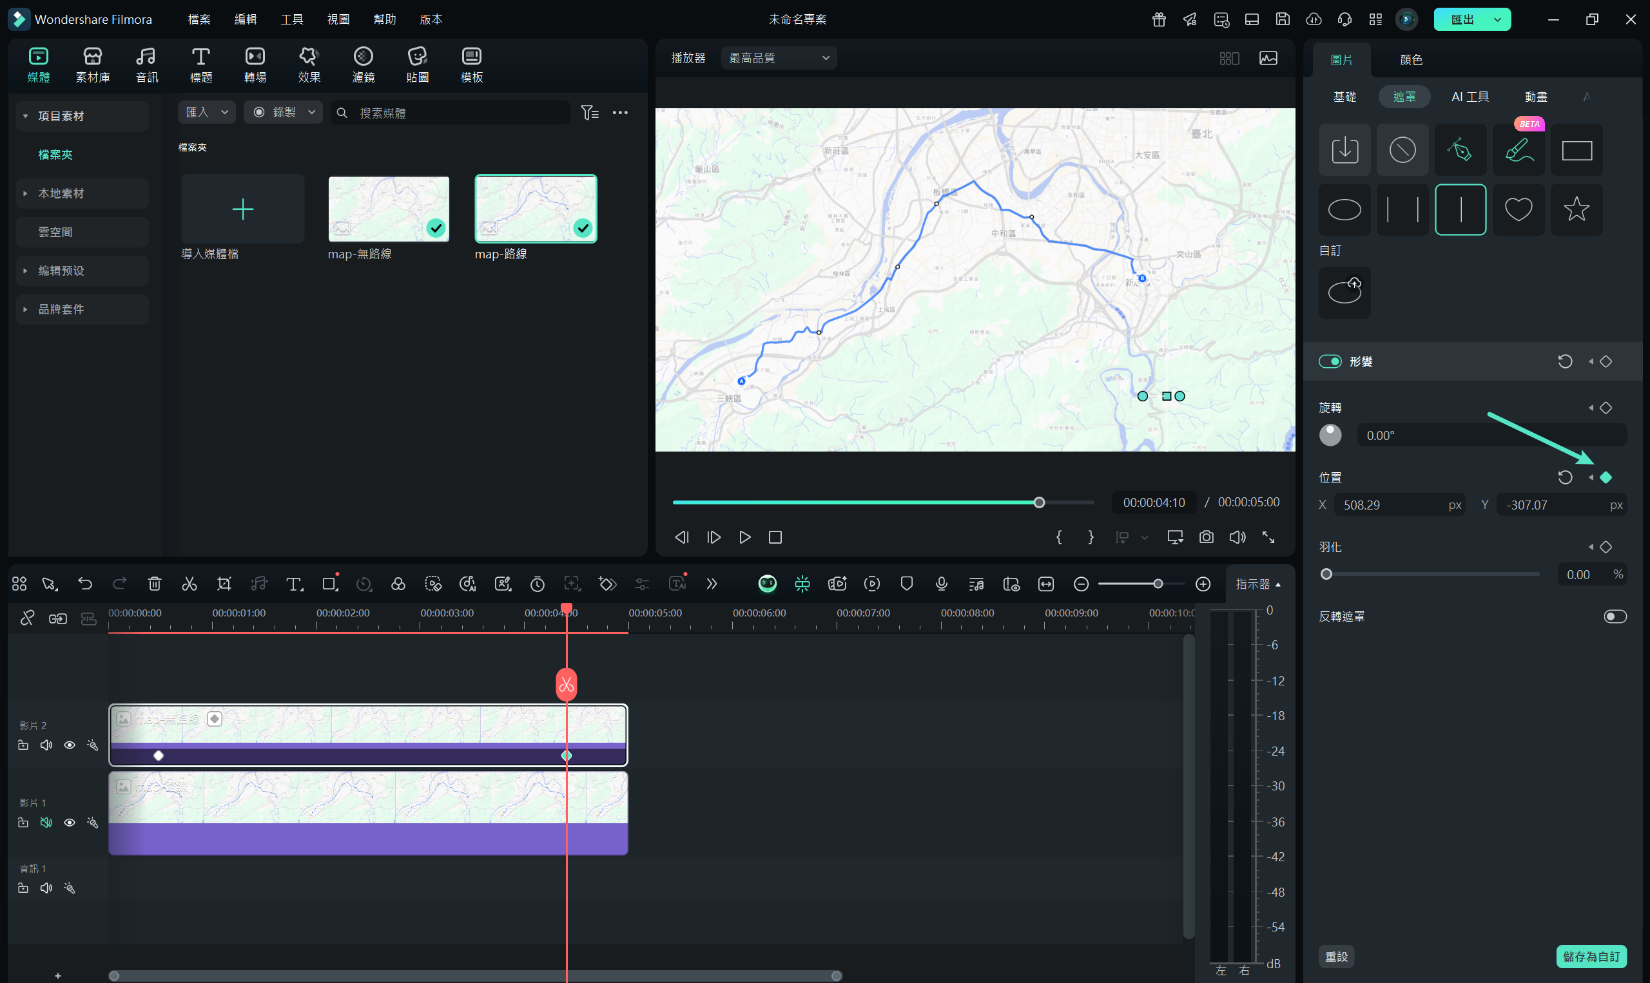Expand the 本地素材 section

[x=83, y=193]
